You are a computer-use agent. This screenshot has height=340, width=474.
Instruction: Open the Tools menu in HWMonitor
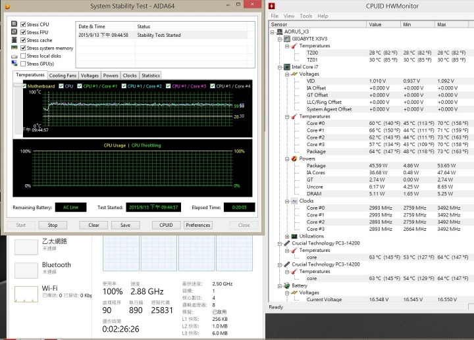click(305, 16)
